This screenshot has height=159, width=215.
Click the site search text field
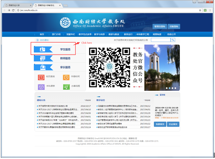pyautogui.click(x=160, y=40)
